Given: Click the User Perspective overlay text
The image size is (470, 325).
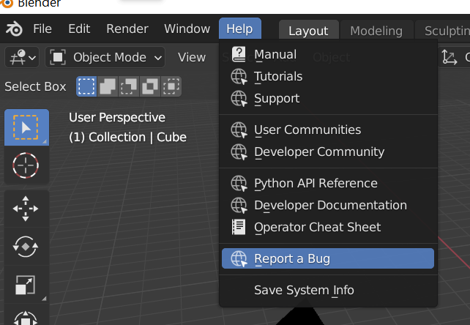Looking at the screenshot, I should 117,118.
